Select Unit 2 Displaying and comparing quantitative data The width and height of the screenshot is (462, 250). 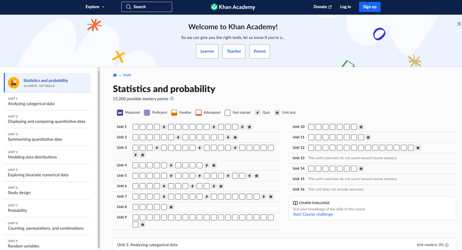(47, 119)
